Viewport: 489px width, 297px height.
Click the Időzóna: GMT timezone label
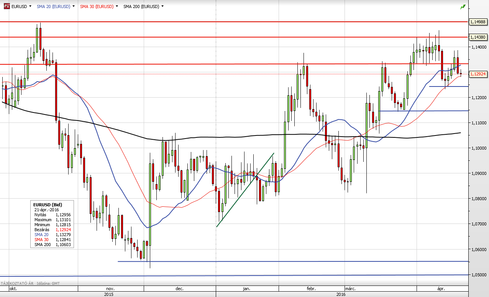click(x=49, y=284)
